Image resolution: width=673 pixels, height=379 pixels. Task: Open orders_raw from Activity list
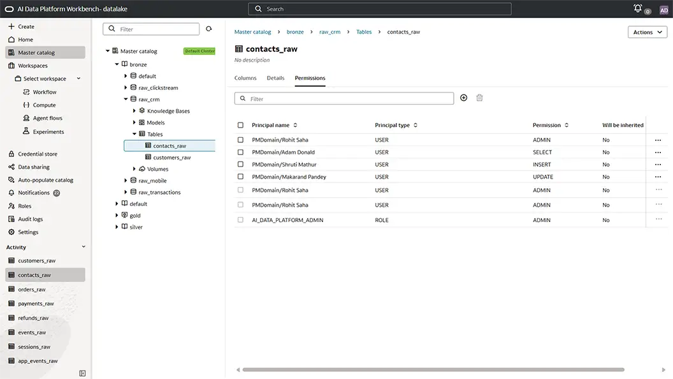point(32,290)
